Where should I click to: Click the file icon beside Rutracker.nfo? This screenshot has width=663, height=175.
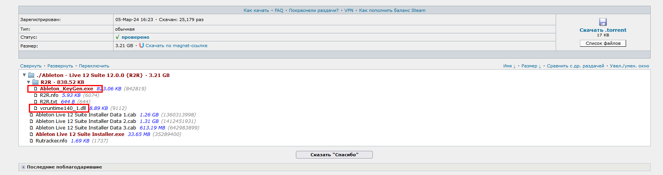[32, 141]
